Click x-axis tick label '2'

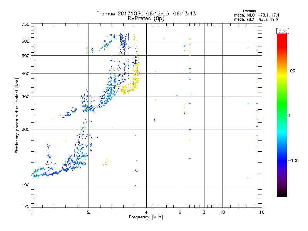[x=89, y=212]
